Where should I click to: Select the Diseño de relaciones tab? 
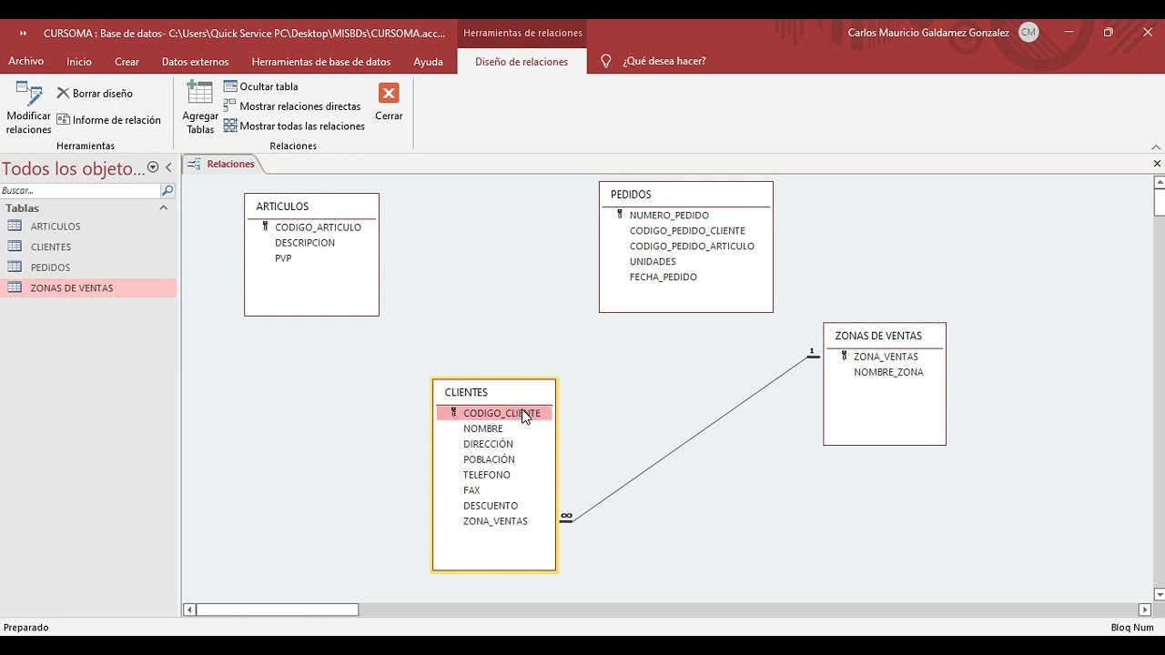522,62
